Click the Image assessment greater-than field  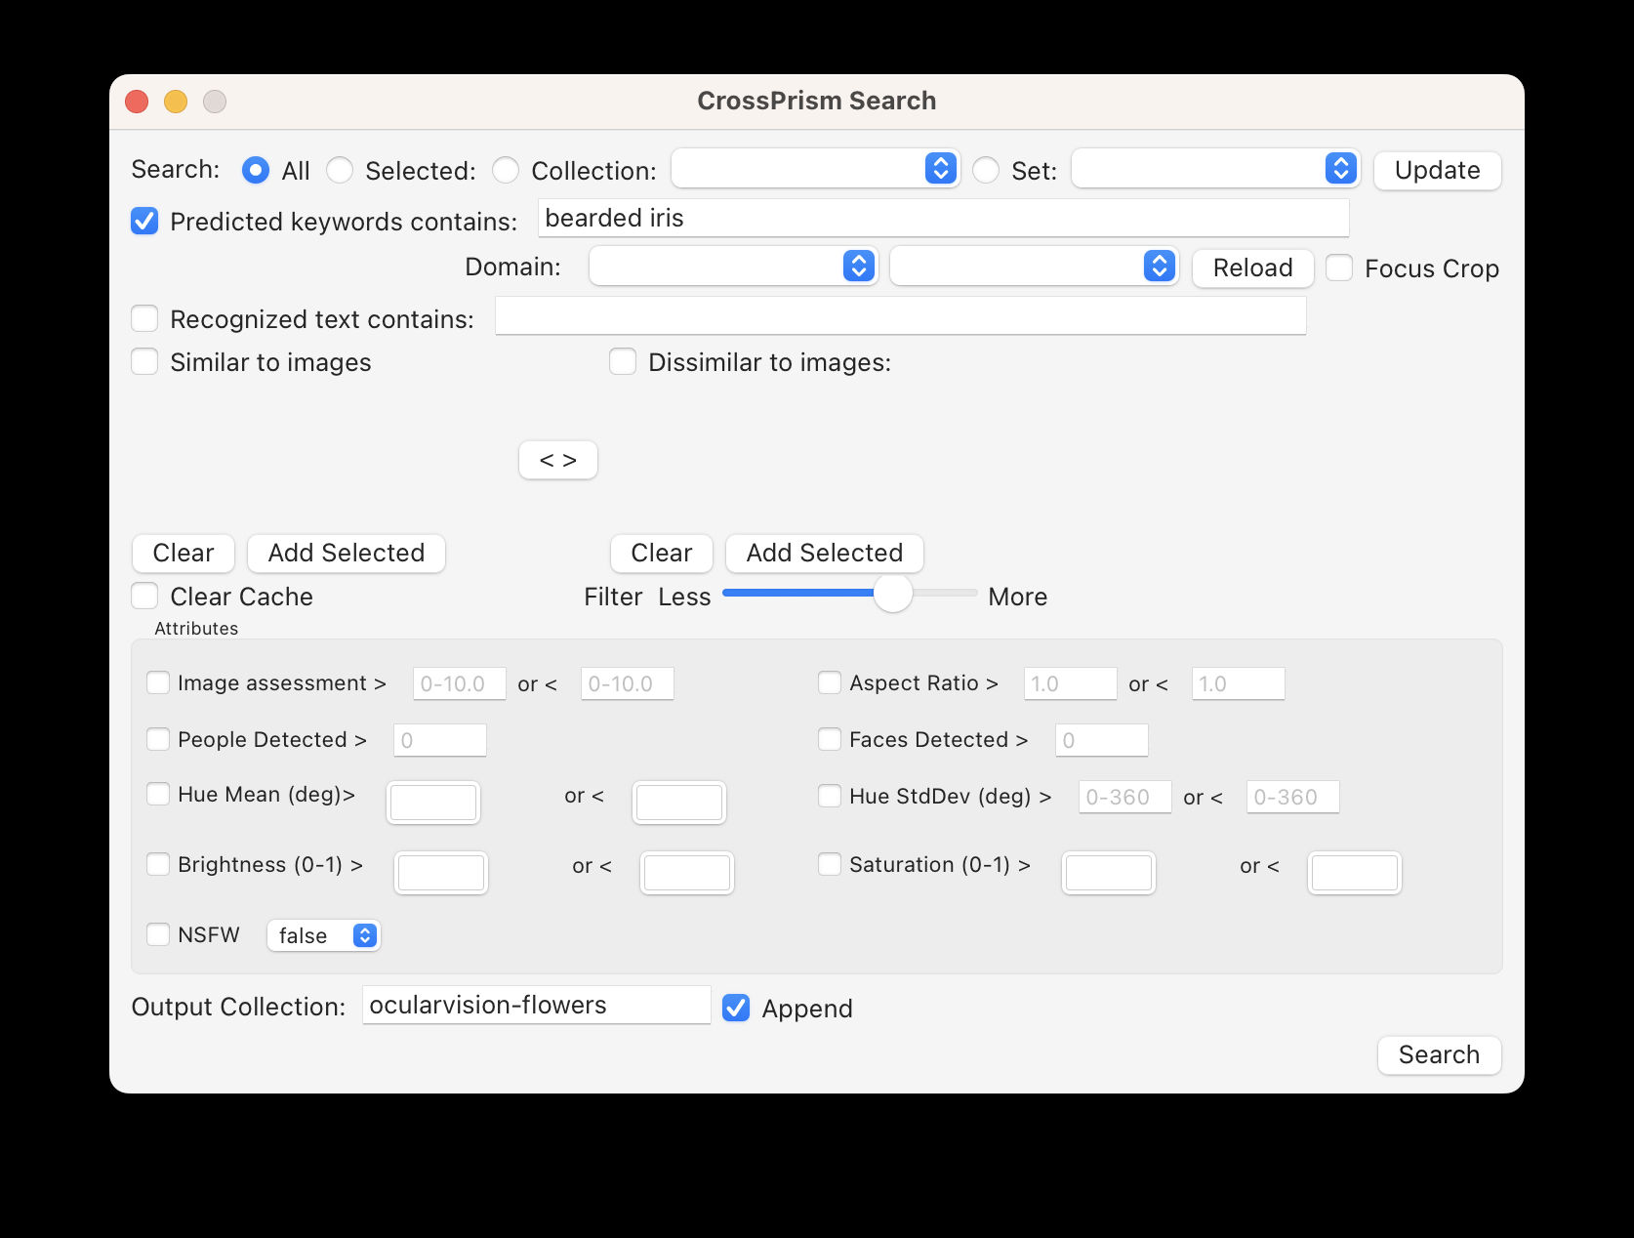[x=460, y=683]
